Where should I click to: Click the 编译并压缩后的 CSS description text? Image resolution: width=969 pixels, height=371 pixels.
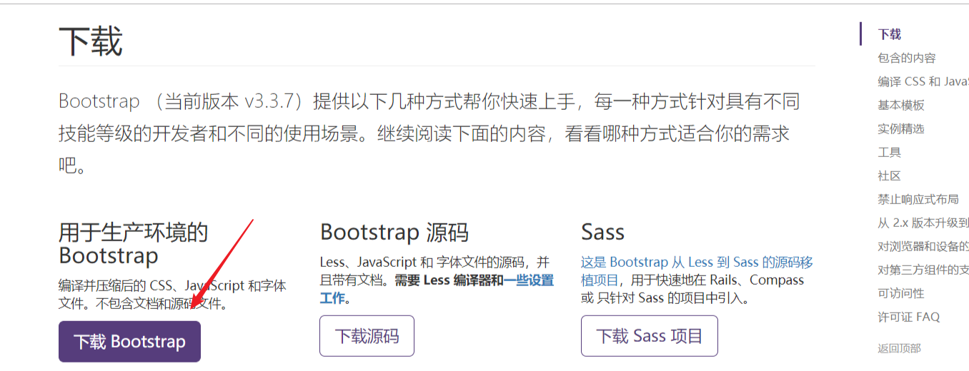172,295
